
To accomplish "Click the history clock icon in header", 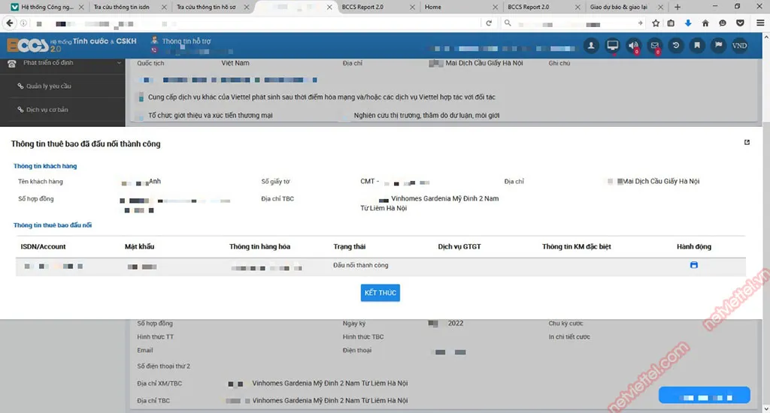I will 676,46.
